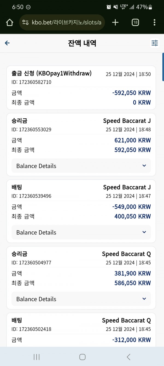The height and width of the screenshot is (366, 164).
Task: Tap the Android back navigation button
Action: tap(128, 357)
